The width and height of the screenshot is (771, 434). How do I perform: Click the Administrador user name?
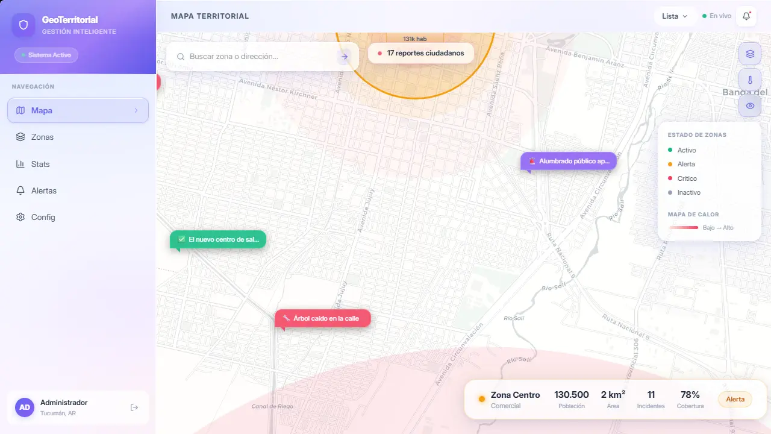click(x=64, y=403)
